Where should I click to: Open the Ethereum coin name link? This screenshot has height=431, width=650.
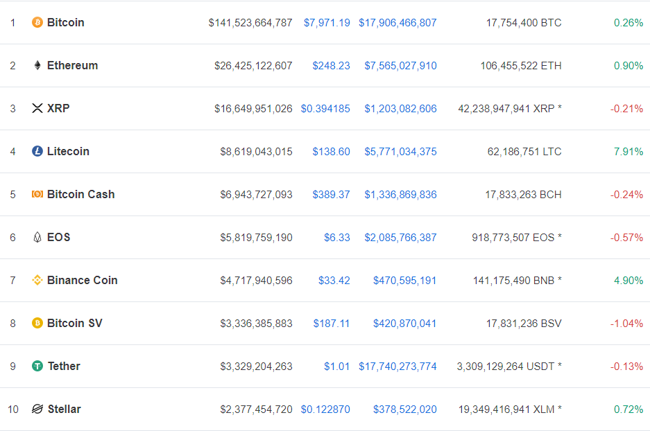point(73,65)
